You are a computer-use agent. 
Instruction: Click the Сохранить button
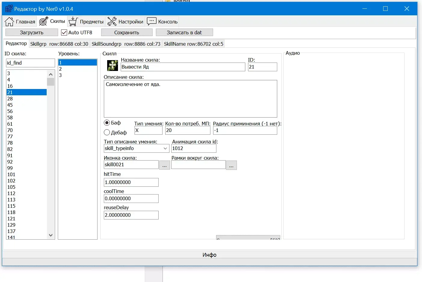click(127, 32)
